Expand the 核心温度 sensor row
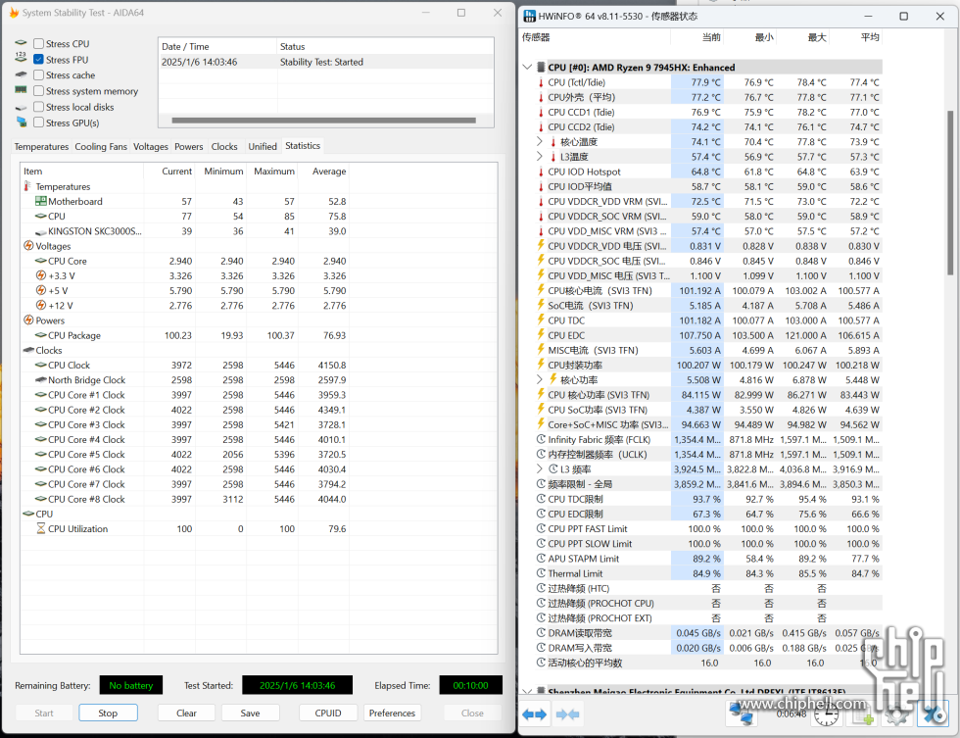This screenshot has height=738, width=960. point(540,141)
